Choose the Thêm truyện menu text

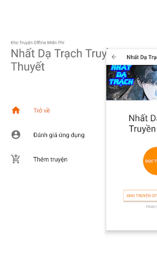tap(50, 159)
